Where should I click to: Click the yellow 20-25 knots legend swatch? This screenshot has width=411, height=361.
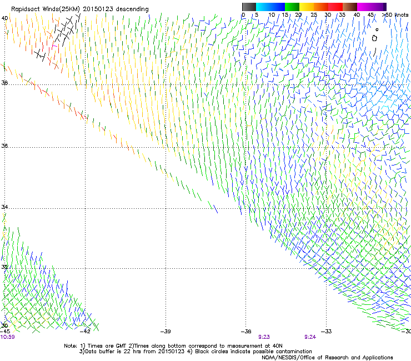(307, 7)
